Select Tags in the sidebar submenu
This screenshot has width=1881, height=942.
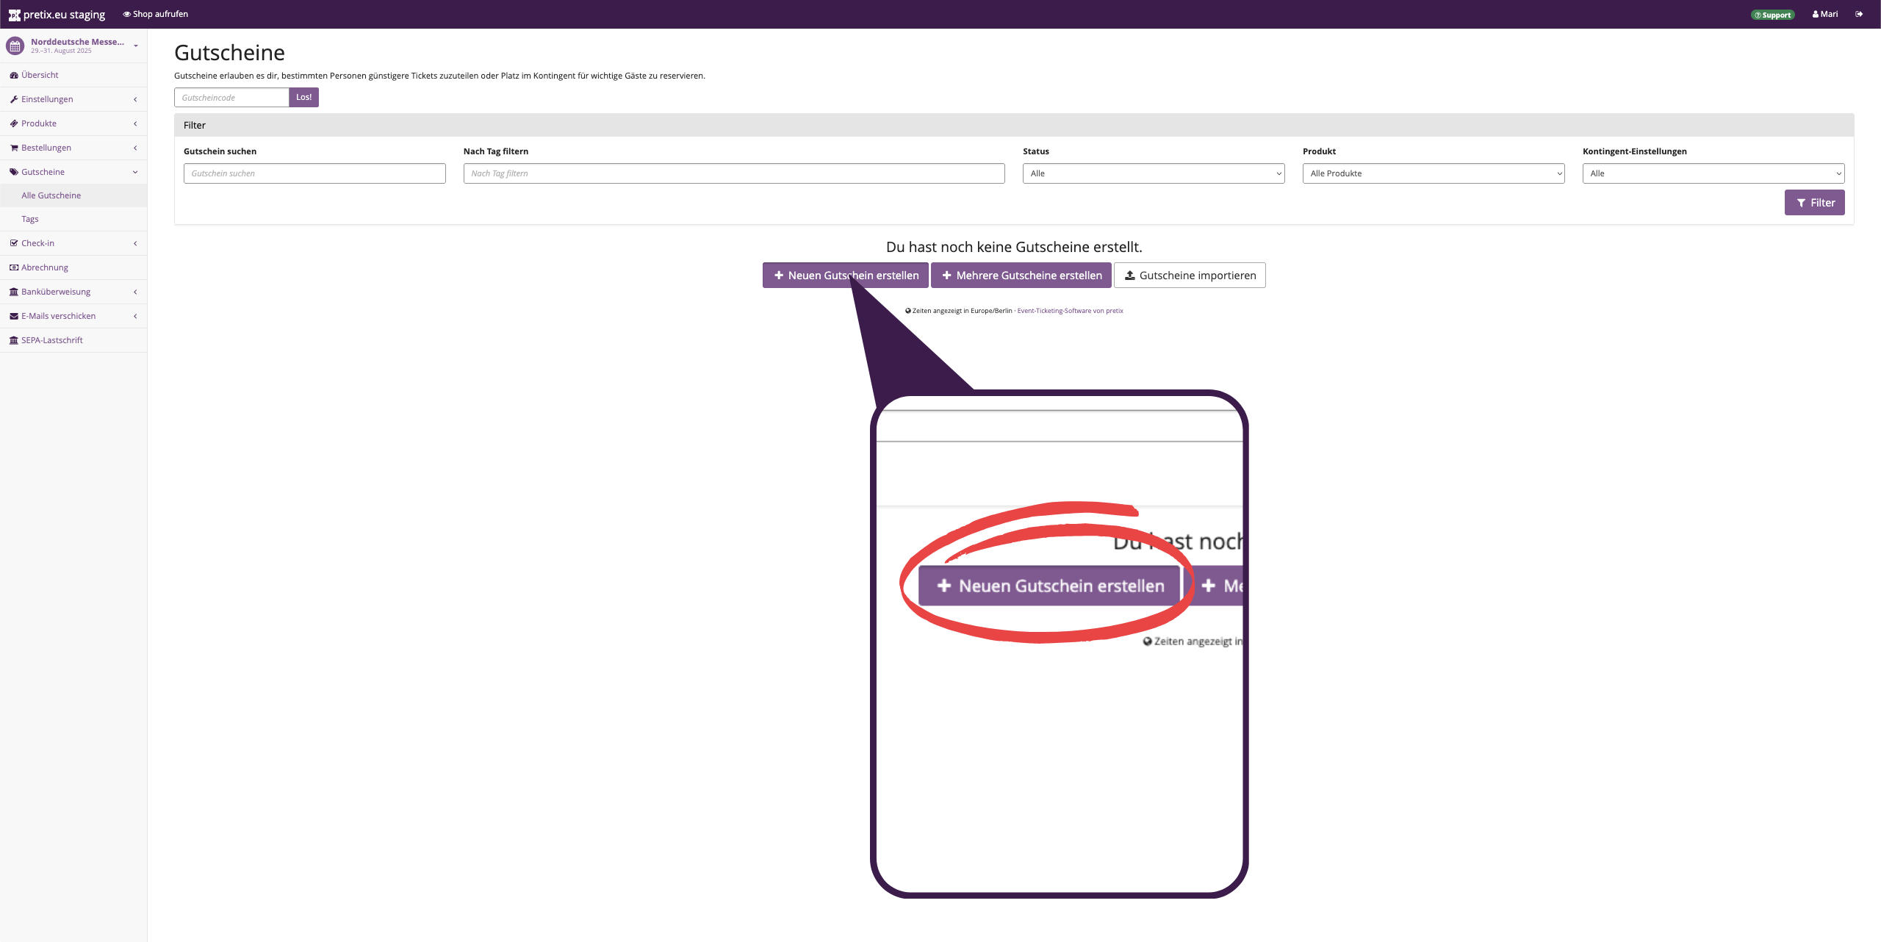pos(30,219)
